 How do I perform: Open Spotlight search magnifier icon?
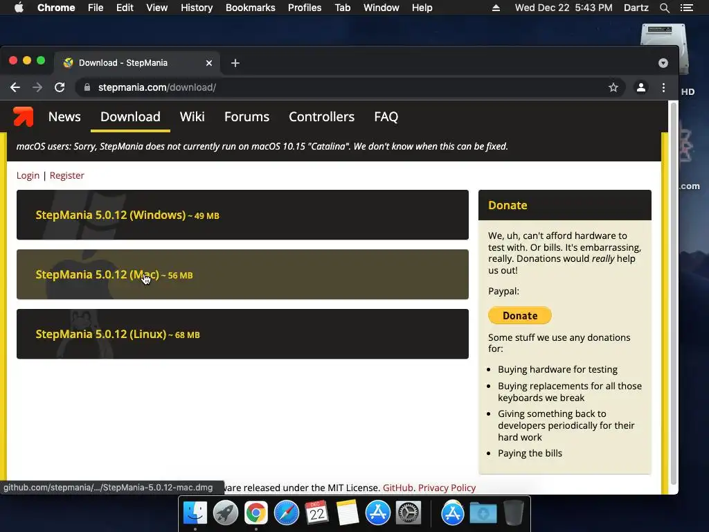[x=664, y=8]
